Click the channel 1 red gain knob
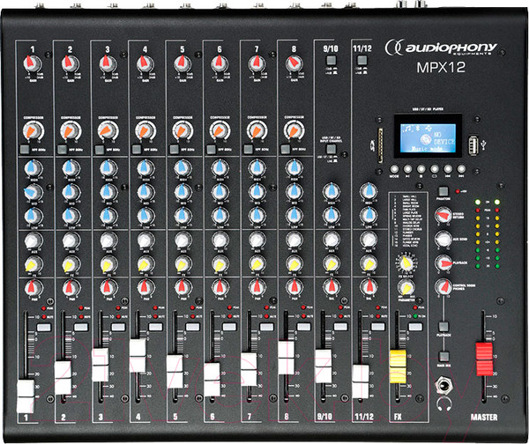Viewport: 529px width, 444px height. point(32,64)
